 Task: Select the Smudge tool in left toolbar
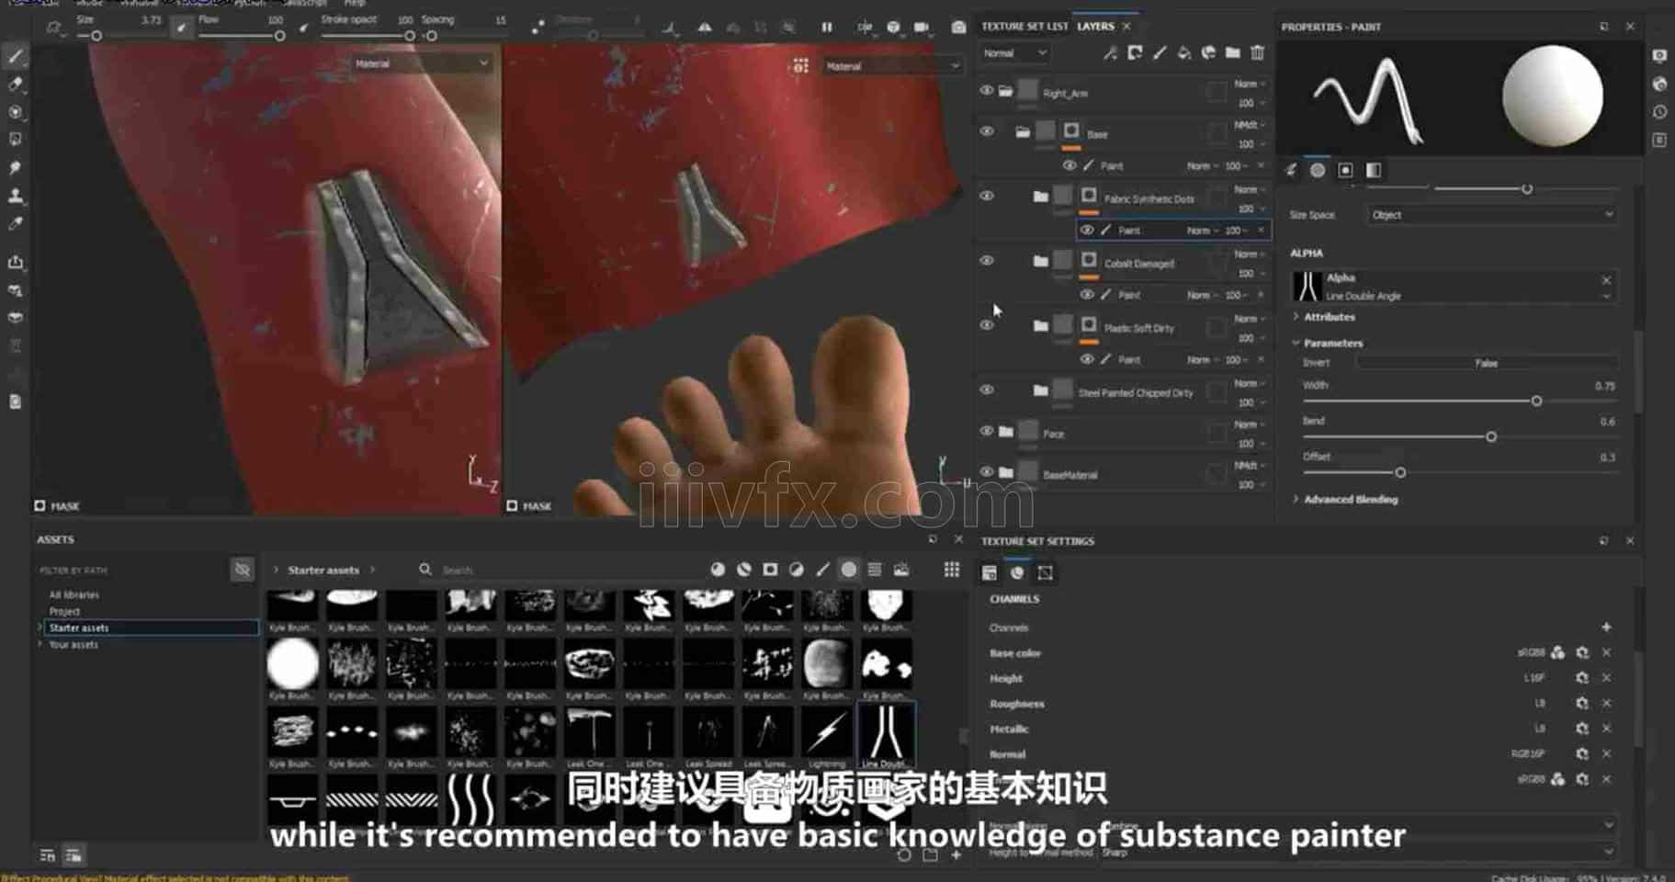(16, 168)
